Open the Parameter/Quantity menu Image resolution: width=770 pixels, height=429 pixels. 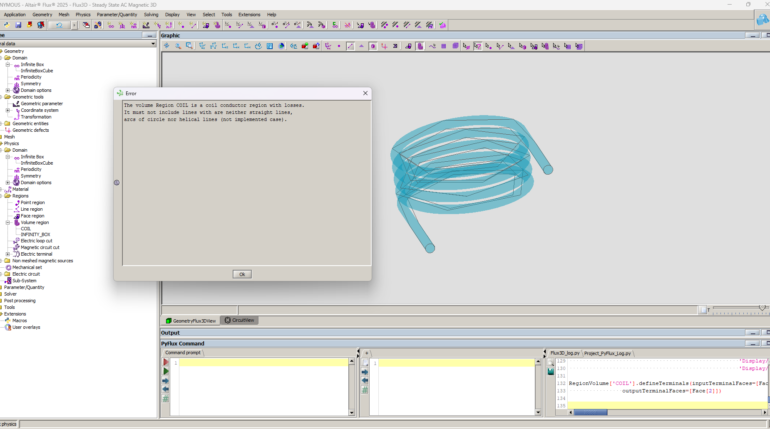(117, 15)
